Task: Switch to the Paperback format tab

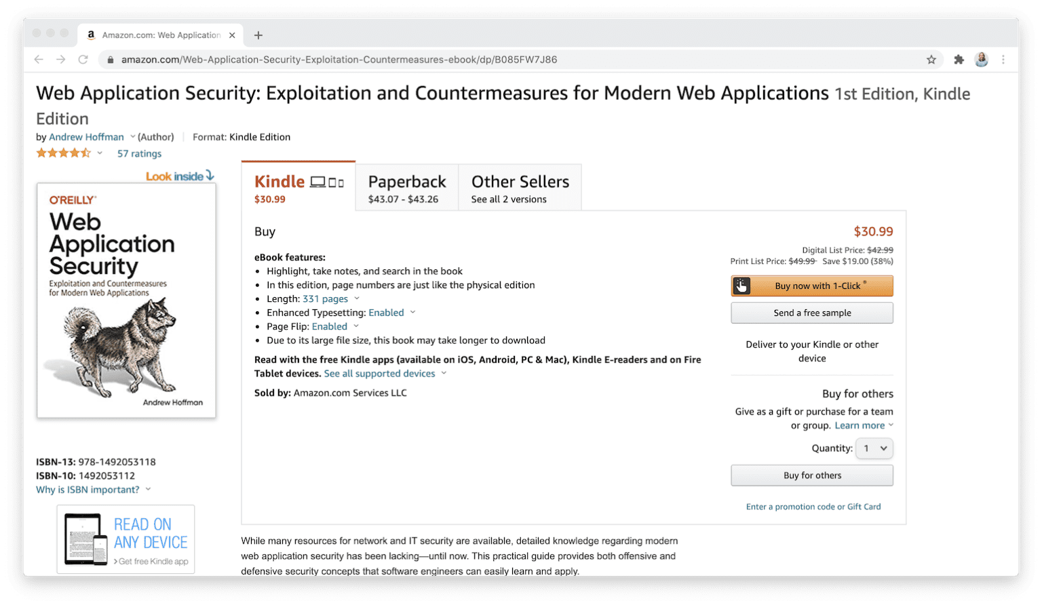Action: point(406,188)
